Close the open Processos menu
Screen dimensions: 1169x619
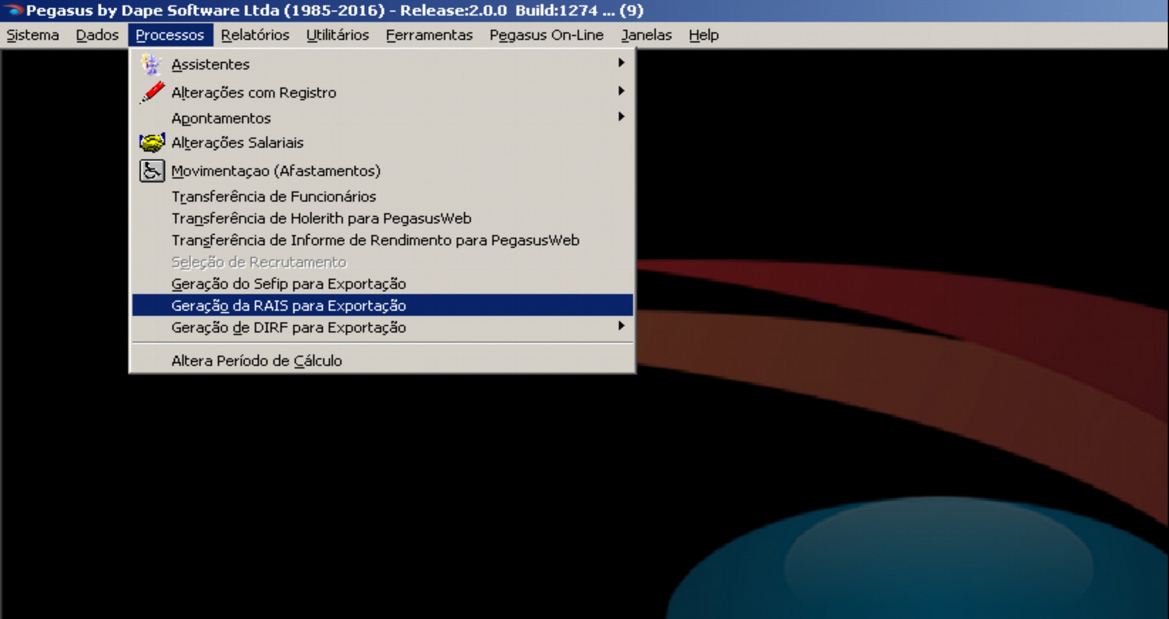(x=170, y=35)
